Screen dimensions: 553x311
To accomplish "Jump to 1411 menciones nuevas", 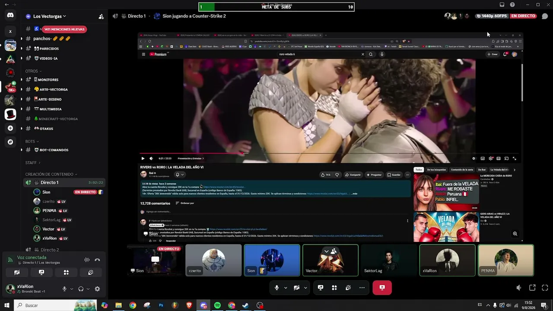I will point(64,29).
